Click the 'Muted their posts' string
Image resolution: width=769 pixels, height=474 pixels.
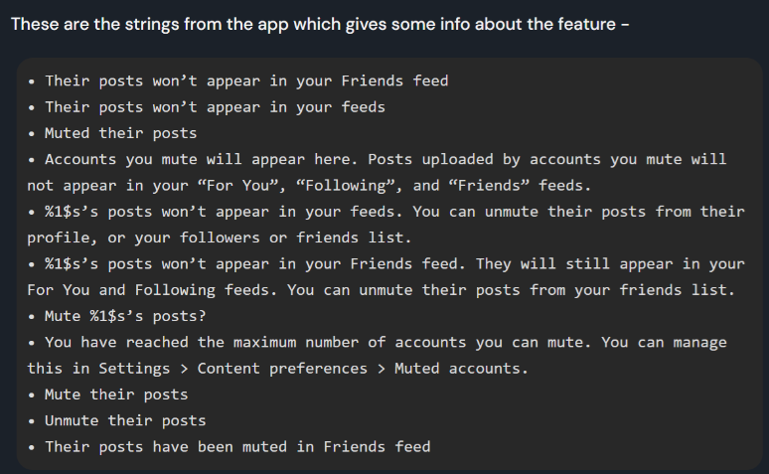pyautogui.click(x=120, y=133)
